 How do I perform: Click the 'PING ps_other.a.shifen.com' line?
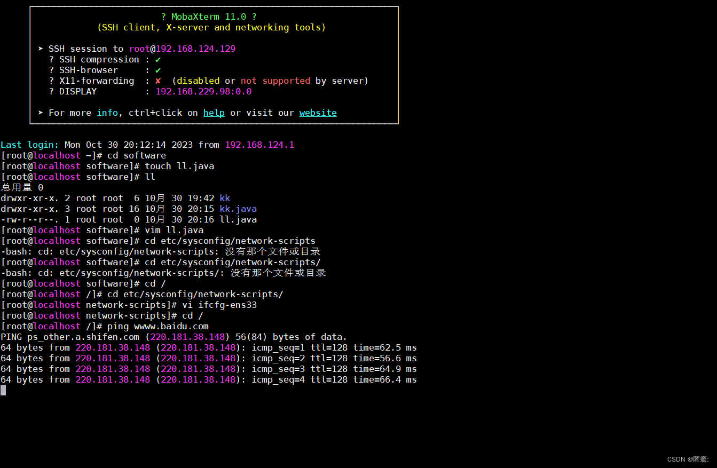click(x=174, y=337)
